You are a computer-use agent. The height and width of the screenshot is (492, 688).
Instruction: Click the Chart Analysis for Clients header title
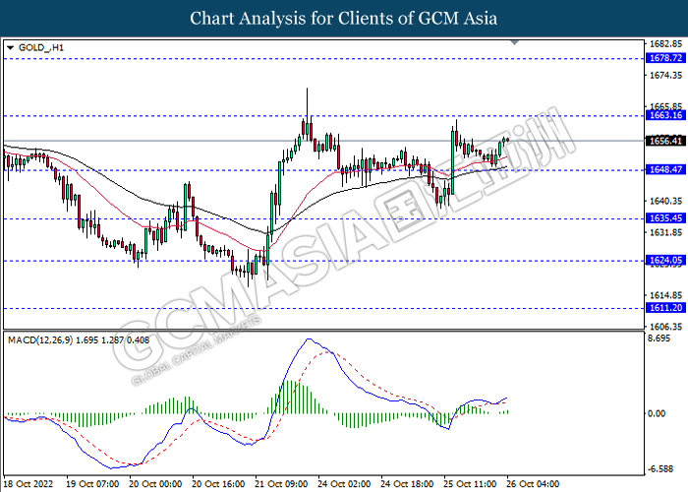click(x=344, y=19)
